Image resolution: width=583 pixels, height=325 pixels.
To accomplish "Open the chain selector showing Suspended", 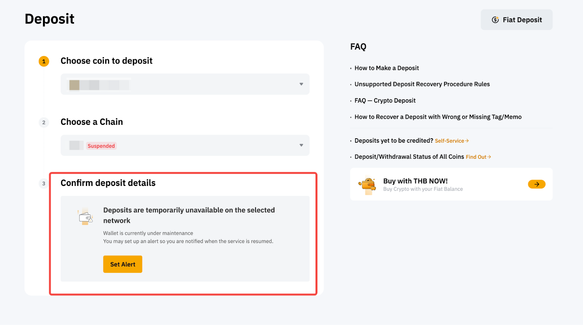I will pos(185,146).
